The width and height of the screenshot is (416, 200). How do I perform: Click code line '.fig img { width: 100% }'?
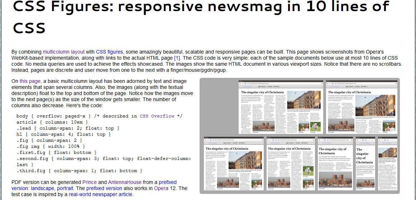pos(51,146)
